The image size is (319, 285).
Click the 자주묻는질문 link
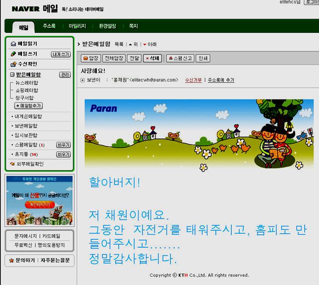click(x=55, y=260)
